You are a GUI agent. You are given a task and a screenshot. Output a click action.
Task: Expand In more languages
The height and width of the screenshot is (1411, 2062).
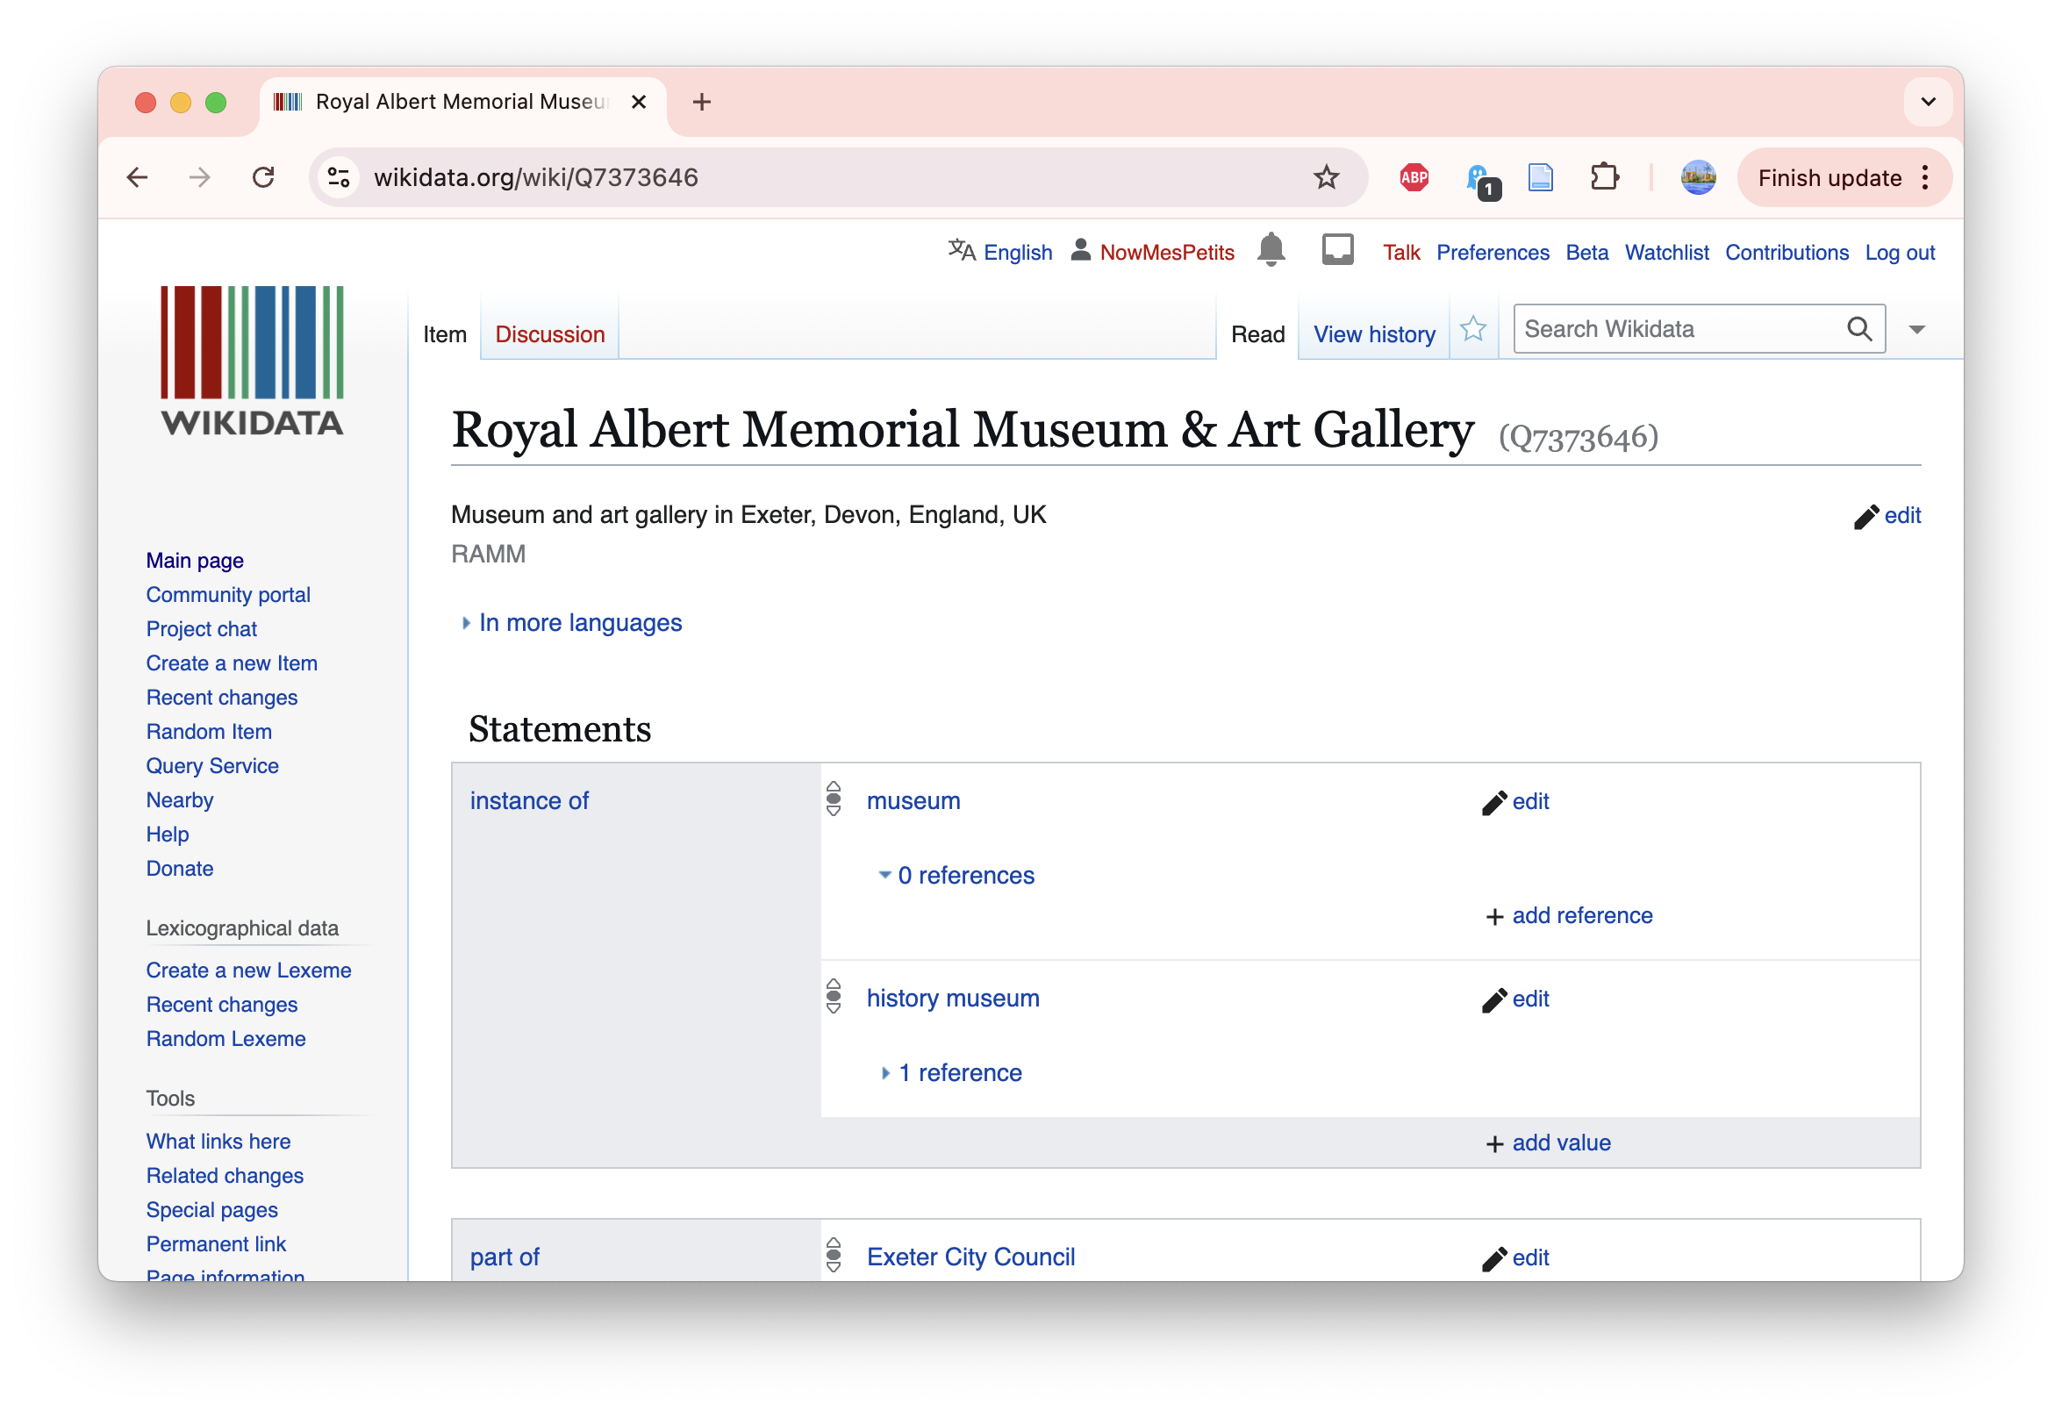click(x=571, y=623)
